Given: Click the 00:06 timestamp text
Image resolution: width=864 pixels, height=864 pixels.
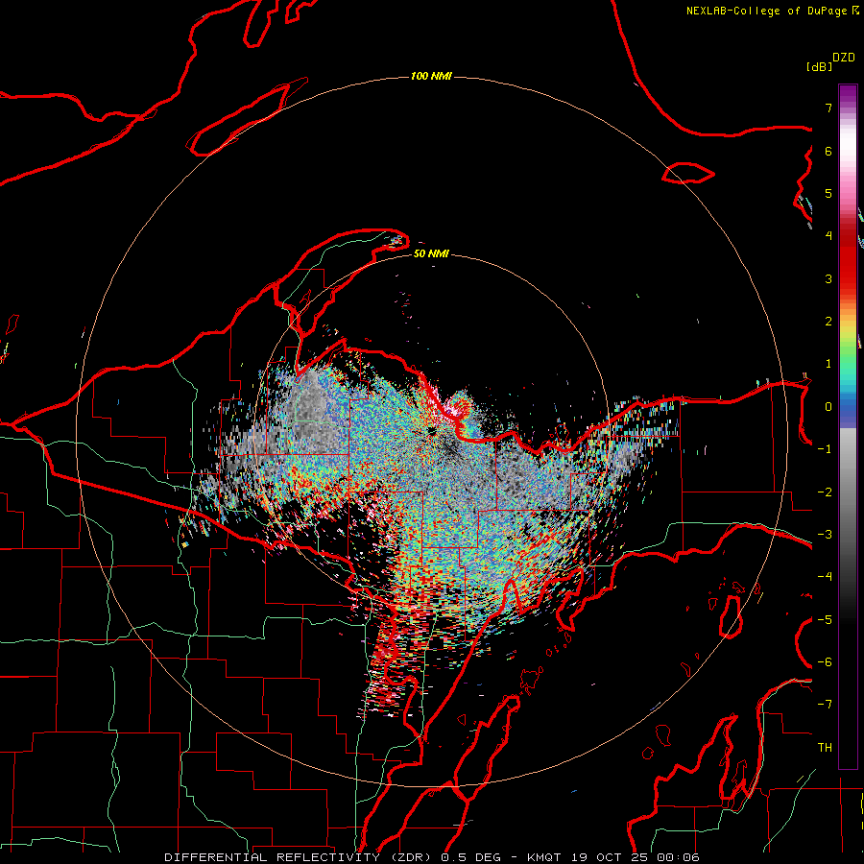Looking at the screenshot, I should [679, 857].
